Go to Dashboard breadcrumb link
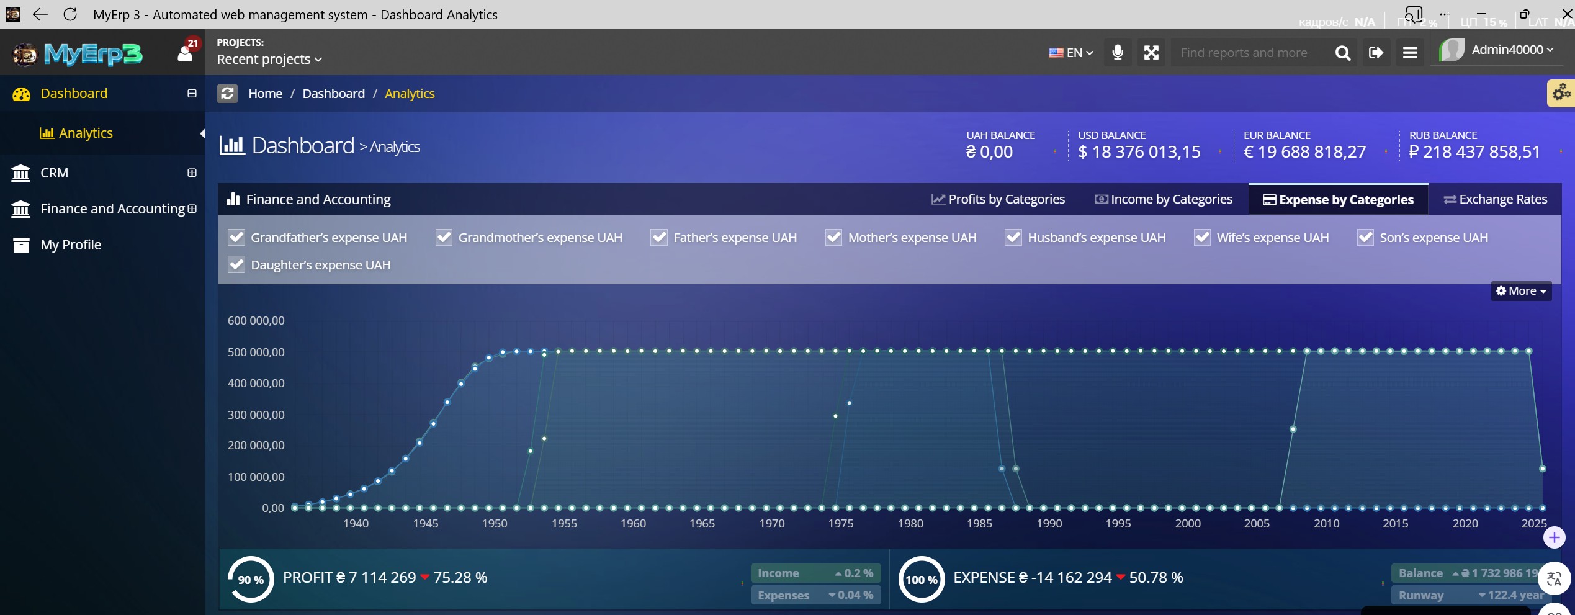The height and width of the screenshot is (615, 1575). [x=334, y=94]
